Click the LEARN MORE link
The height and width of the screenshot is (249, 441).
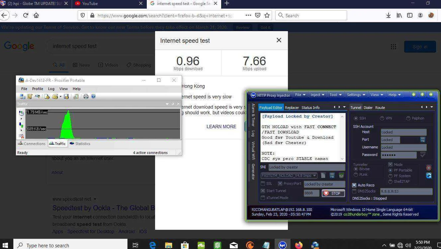[221, 126]
